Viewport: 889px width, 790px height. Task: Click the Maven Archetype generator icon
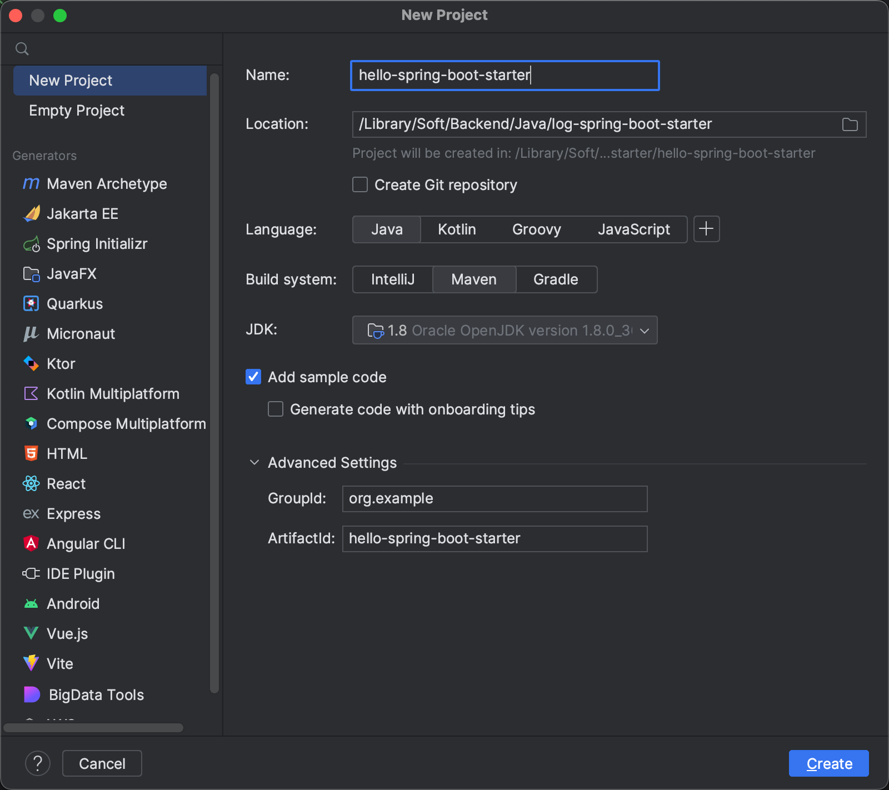pyautogui.click(x=31, y=183)
